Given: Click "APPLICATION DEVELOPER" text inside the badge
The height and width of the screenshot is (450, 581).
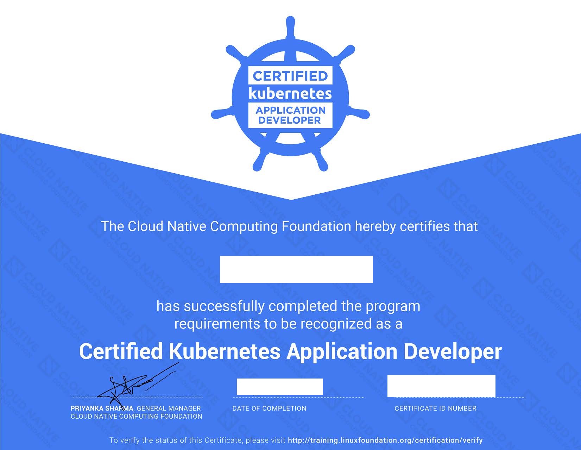Looking at the screenshot, I should [290, 115].
